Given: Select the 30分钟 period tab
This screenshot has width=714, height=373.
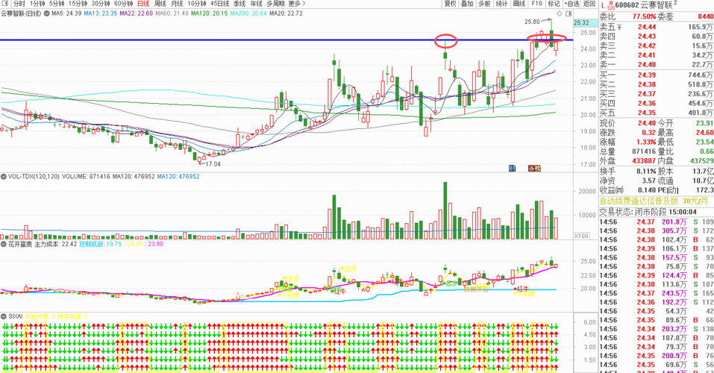Looking at the screenshot, I should (101, 4).
